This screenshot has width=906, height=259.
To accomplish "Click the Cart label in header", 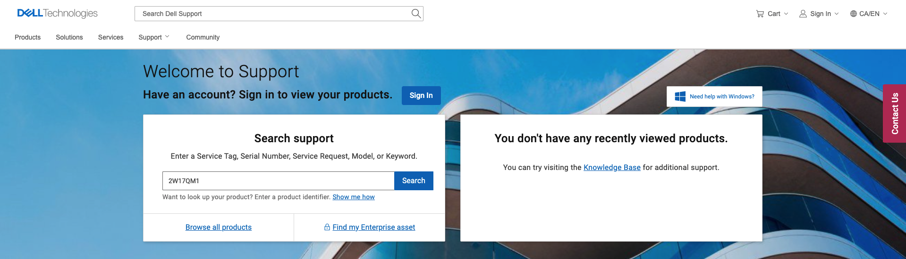I will 774,14.
